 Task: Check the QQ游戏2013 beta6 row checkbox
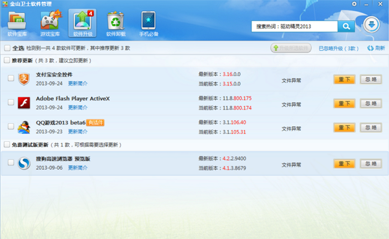tap(11, 126)
